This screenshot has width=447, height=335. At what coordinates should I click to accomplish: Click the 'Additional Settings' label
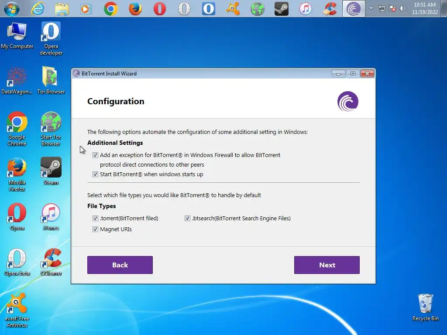(115, 143)
